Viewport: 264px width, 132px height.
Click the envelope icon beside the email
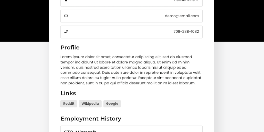(66, 16)
